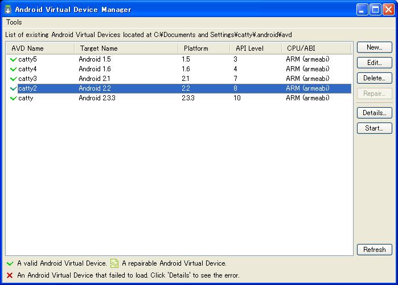This screenshot has height=285, width=398.
Task: Refresh the AVD list
Action: pos(374,250)
